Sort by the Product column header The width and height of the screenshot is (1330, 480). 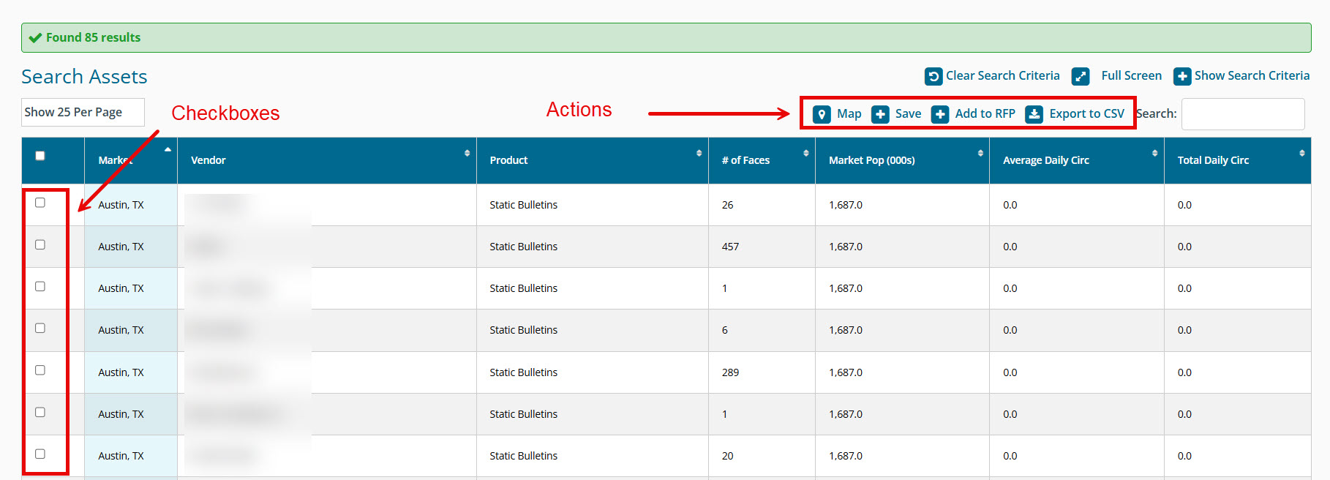click(x=508, y=160)
